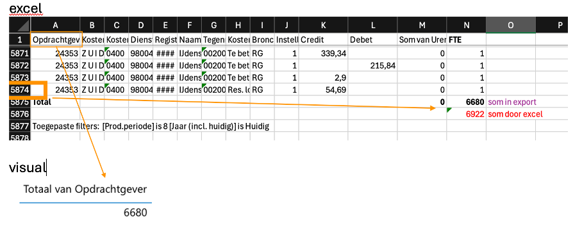Select column K header

tap(323, 25)
